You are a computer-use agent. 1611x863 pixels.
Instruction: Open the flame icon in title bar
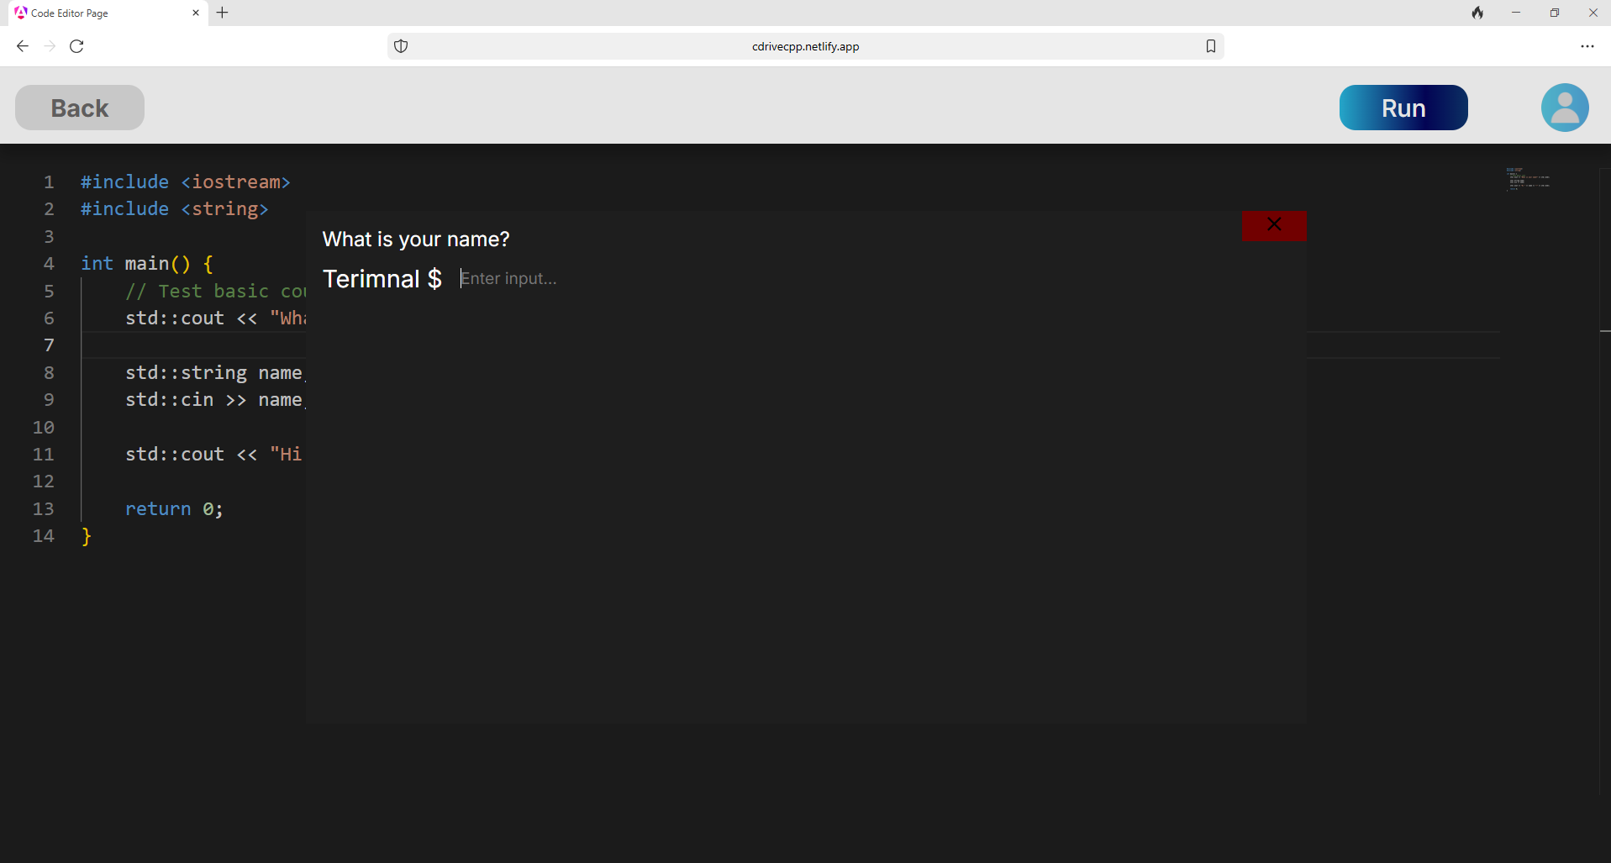(1477, 13)
